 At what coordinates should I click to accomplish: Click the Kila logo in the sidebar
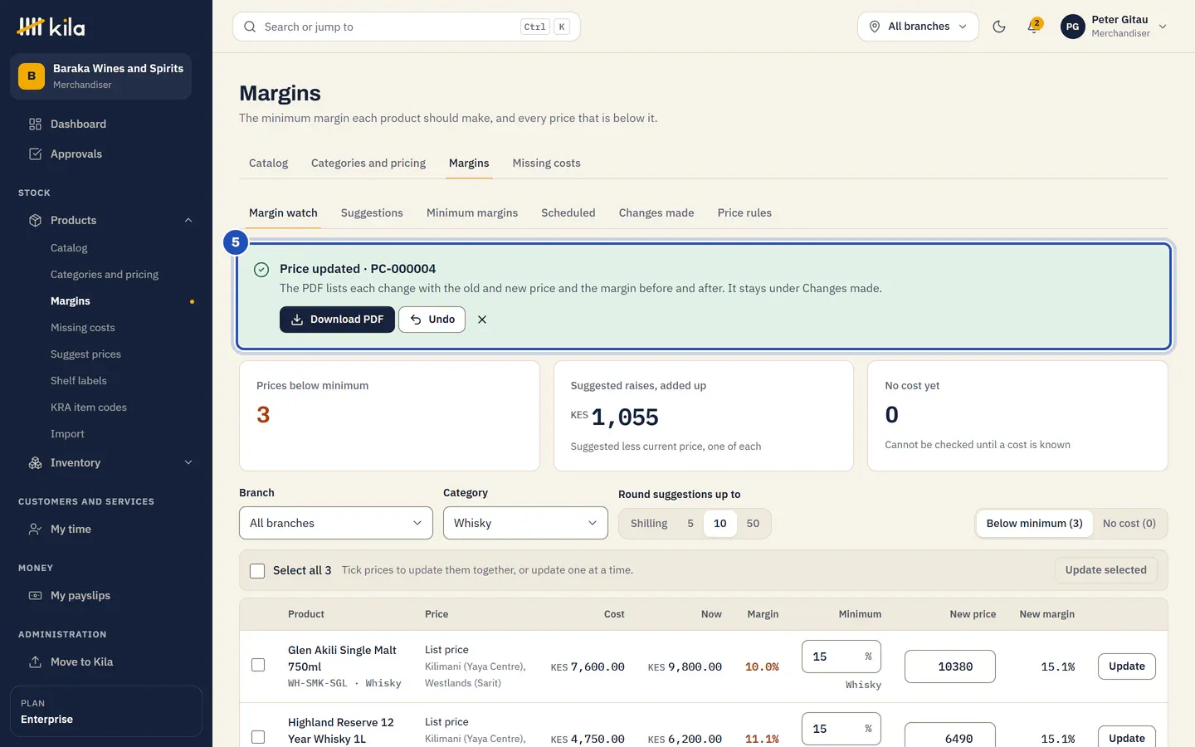tap(51, 27)
